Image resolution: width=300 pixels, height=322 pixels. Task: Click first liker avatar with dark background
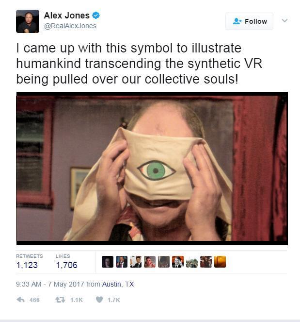point(108,262)
